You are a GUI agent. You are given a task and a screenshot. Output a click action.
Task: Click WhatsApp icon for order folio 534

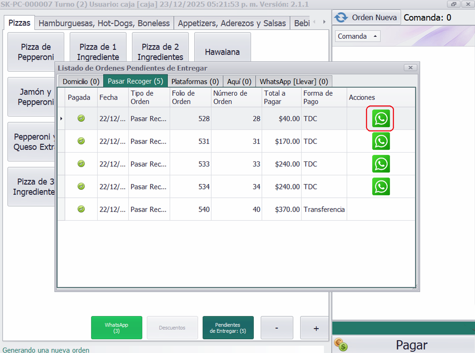[381, 187]
